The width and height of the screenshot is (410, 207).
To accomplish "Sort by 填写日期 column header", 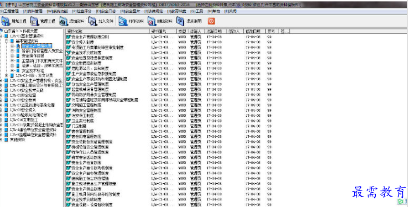I will coord(215,31).
